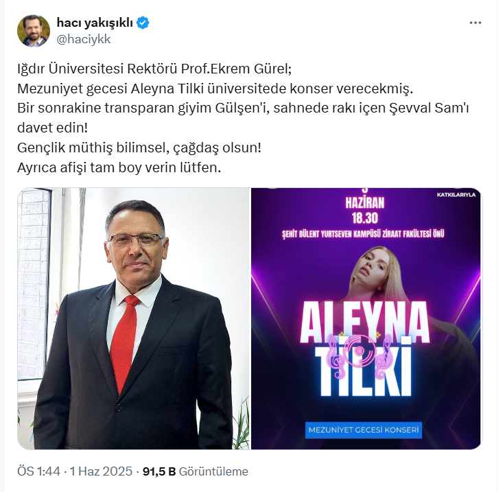This screenshot has width=503, height=492.
Task: Click the ÖS 1:44 timestamp
Action: 39,471
